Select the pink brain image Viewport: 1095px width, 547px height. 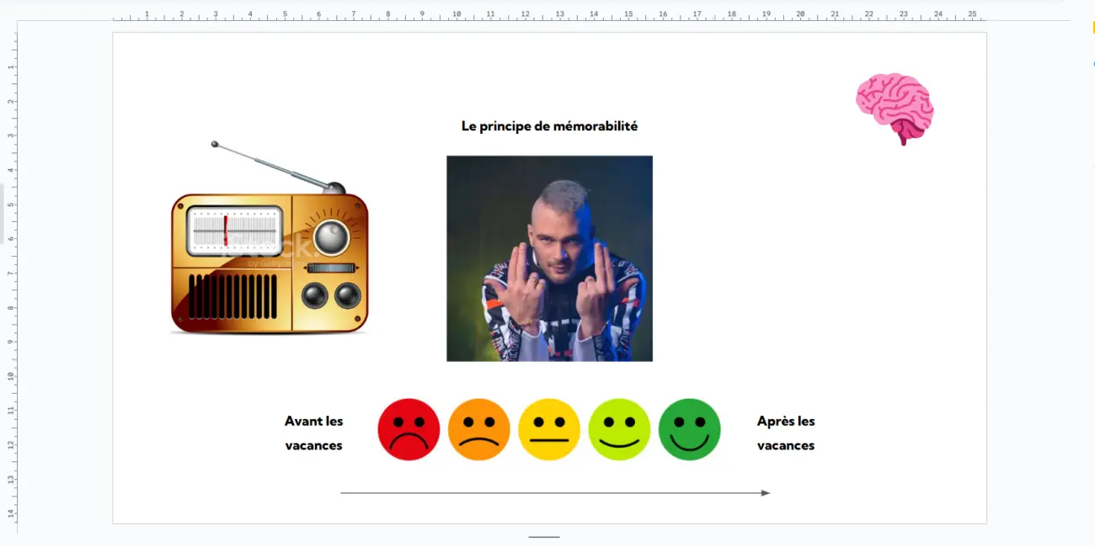895,107
